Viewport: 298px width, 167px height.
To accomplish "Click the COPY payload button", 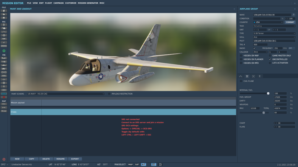I will coord(32,159).
